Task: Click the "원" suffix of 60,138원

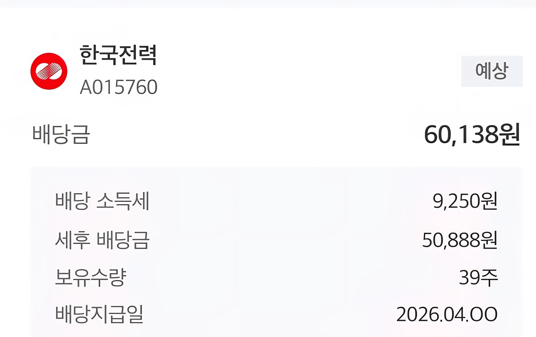Action: pyautogui.click(x=509, y=134)
